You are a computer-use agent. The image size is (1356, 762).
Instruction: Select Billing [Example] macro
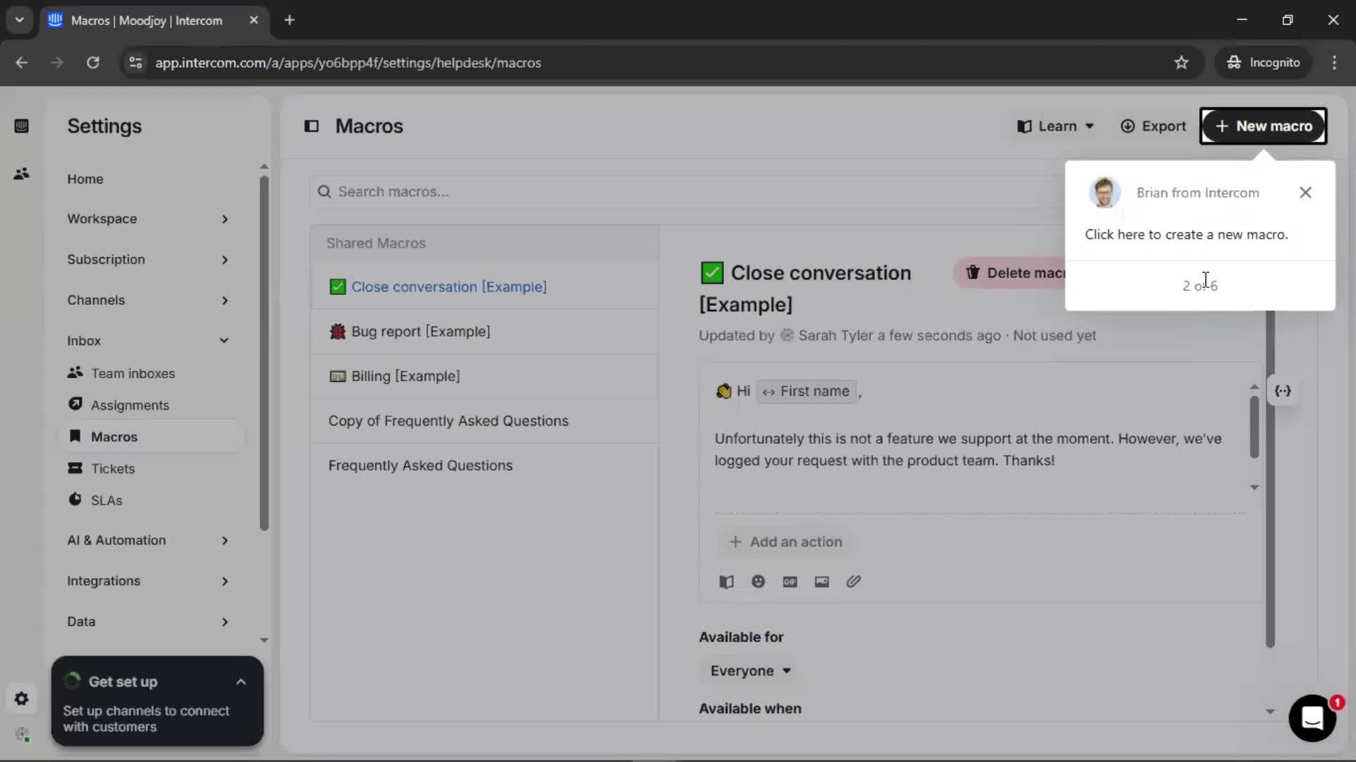click(484, 376)
